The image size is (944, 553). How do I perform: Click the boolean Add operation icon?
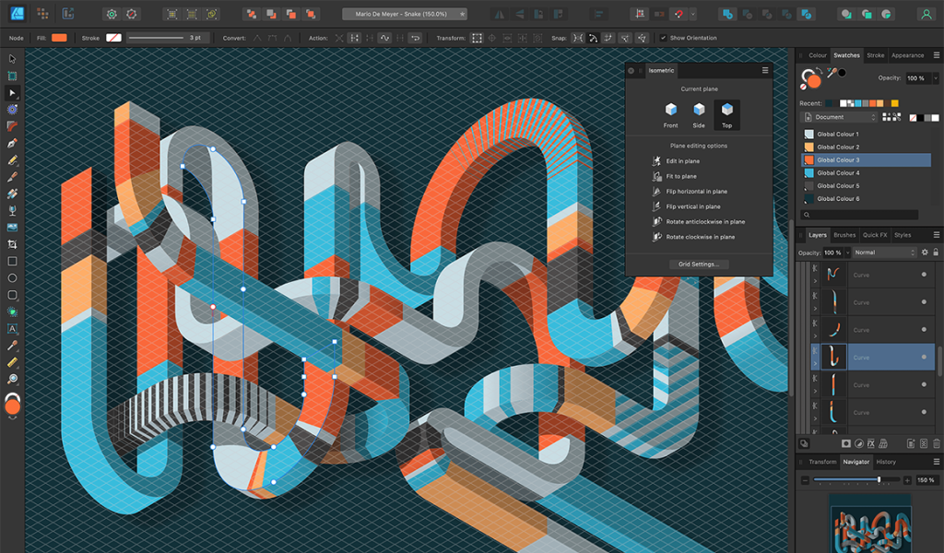click(x=728, y=14)
